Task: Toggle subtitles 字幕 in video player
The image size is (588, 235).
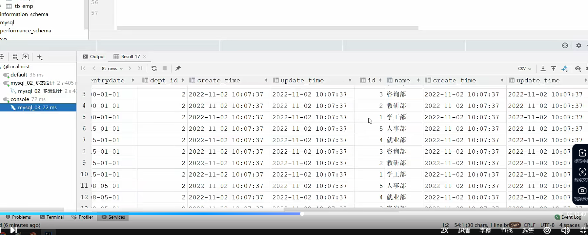Action: (485, 231)
